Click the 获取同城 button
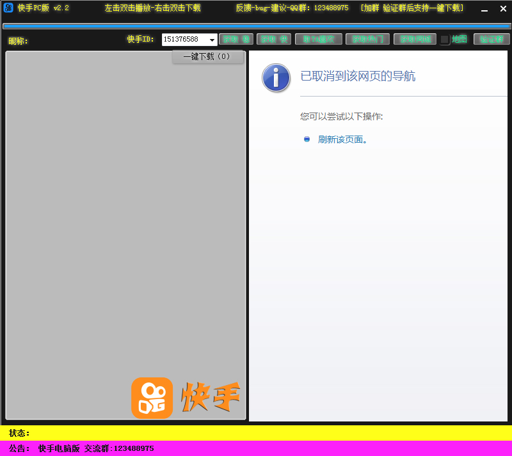The height and width of the screenshot is (456, 512). coord(415,39)
